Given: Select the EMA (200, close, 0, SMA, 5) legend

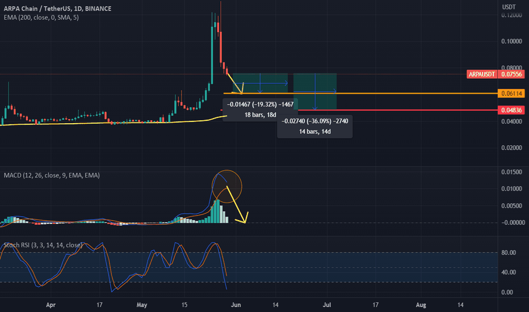Looking at the screenshot, I should [x=41, y=17].
